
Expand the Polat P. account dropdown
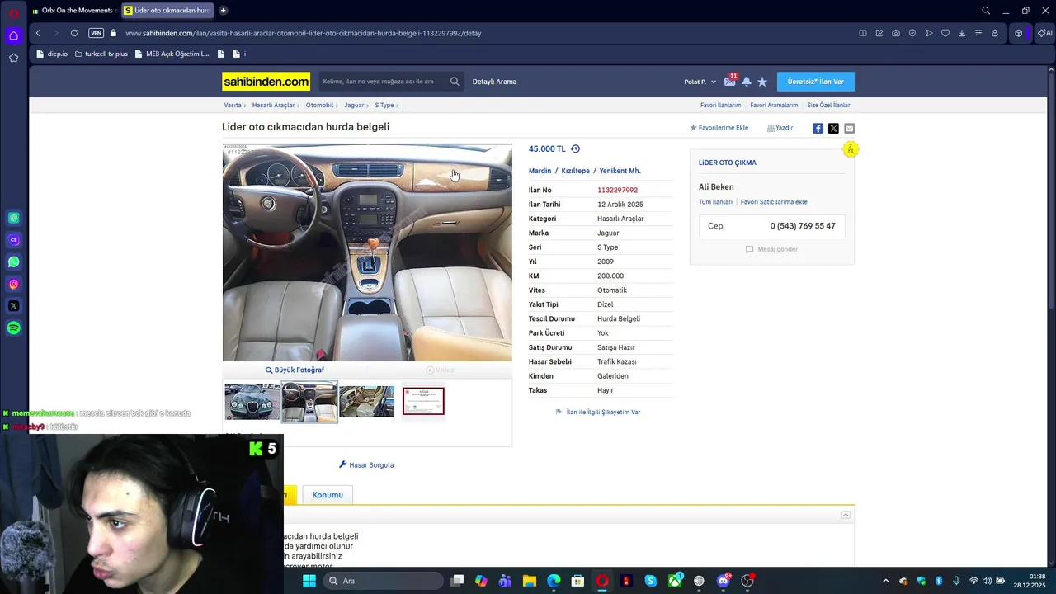pyautogui.click(x=700, y=82)
